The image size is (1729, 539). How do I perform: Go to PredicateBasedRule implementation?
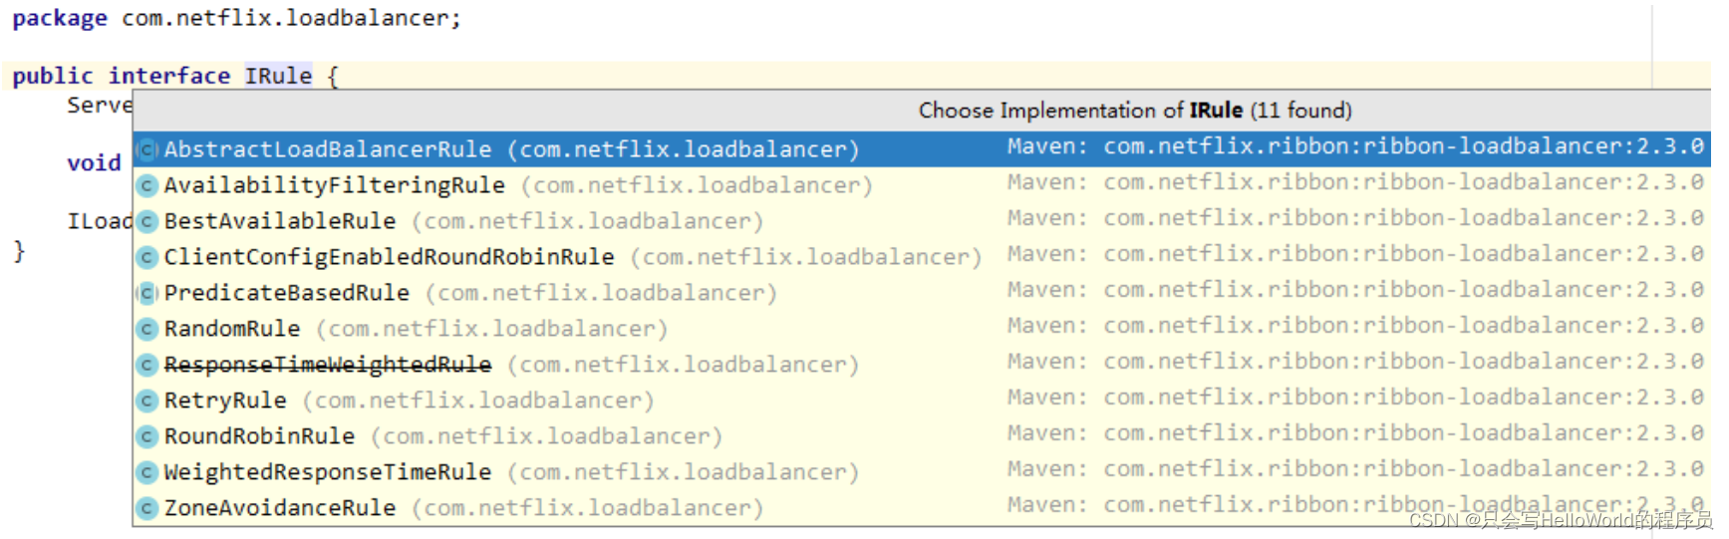[x=922, y=293]
